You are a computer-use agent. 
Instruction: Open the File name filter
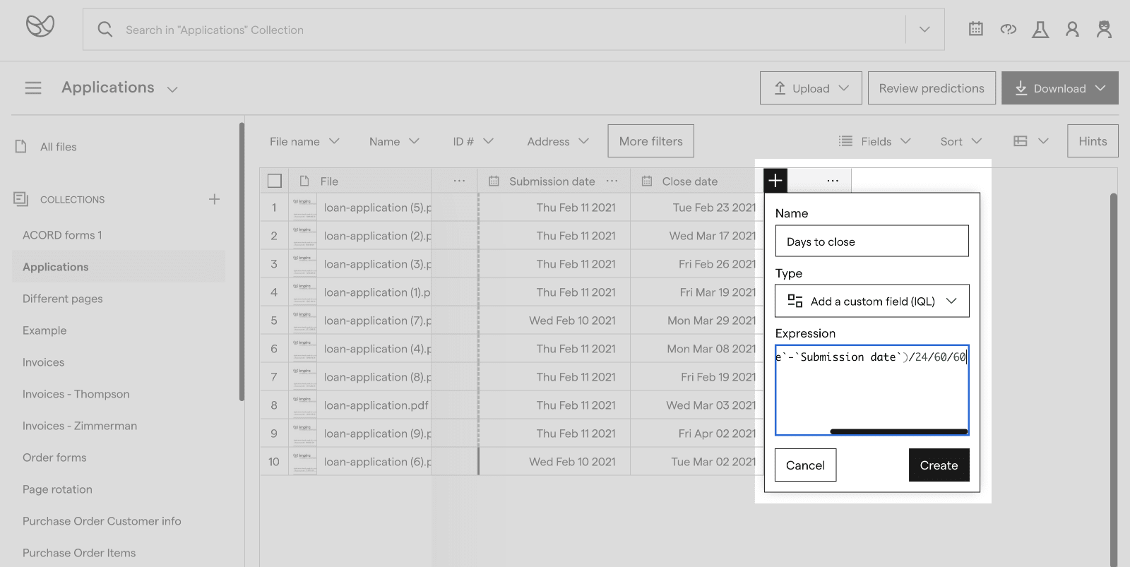pyautogui.click(x=304, y=141)
